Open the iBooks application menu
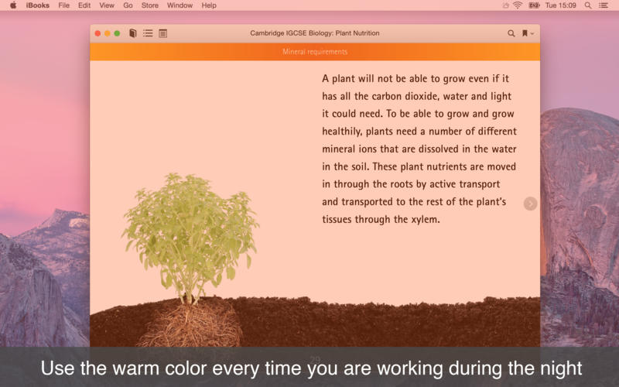Screen dimensions: 619x387 tap(37, 5)
